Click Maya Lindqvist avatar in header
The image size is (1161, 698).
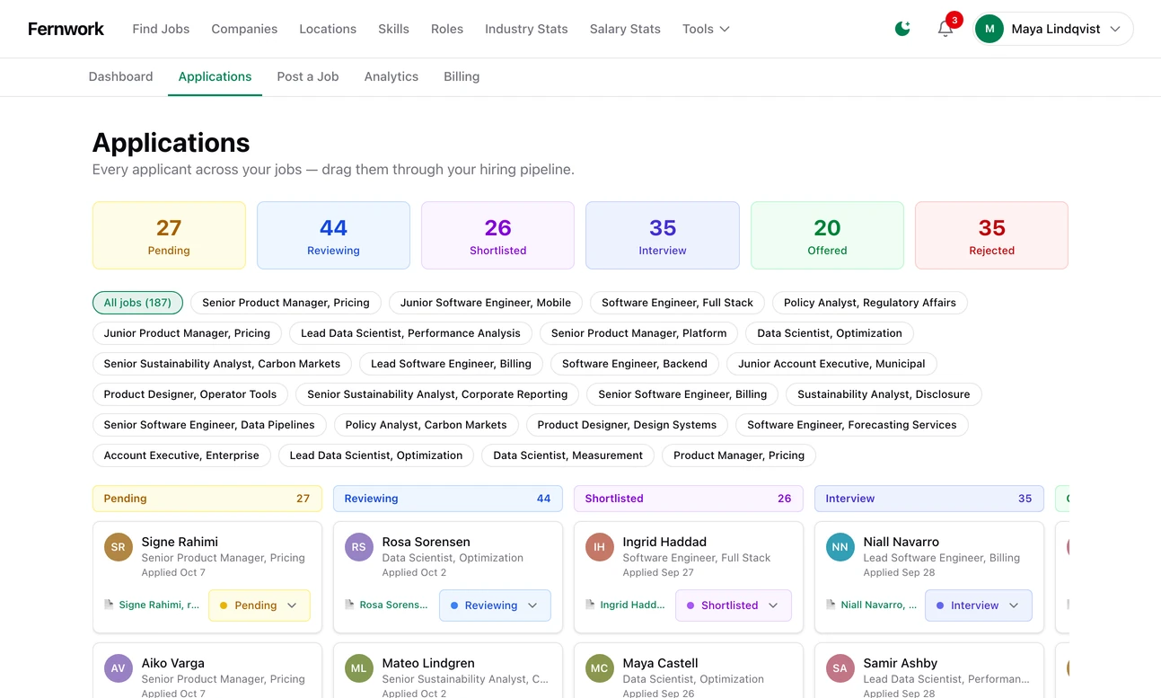pos(989,29)
